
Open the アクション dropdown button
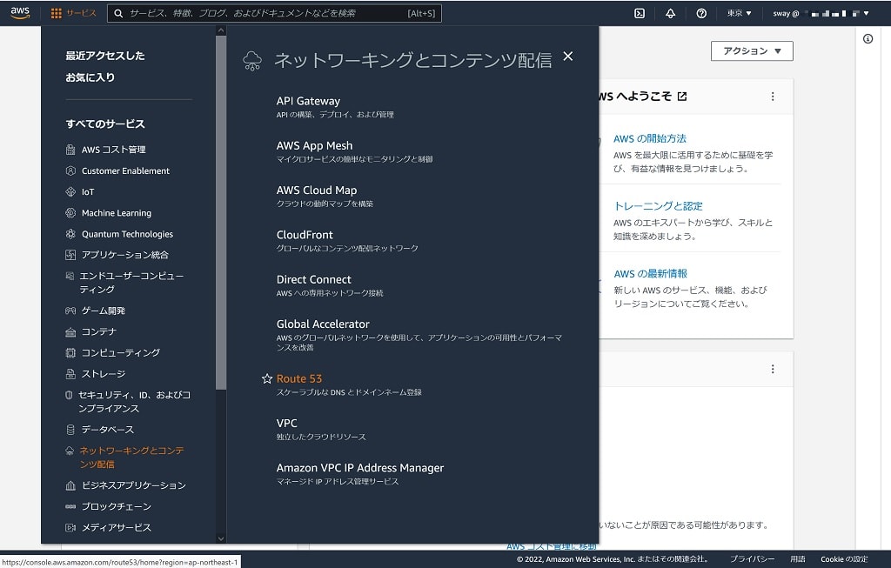point(752,51)
